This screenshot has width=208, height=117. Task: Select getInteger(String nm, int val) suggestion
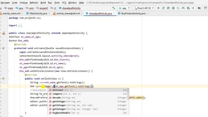point(87,105)
